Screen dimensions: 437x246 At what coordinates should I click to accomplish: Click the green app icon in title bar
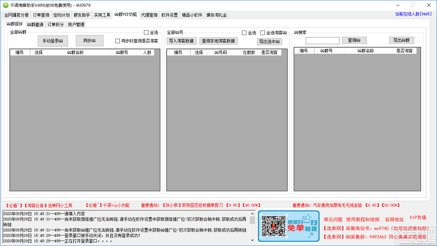[6, 5]
